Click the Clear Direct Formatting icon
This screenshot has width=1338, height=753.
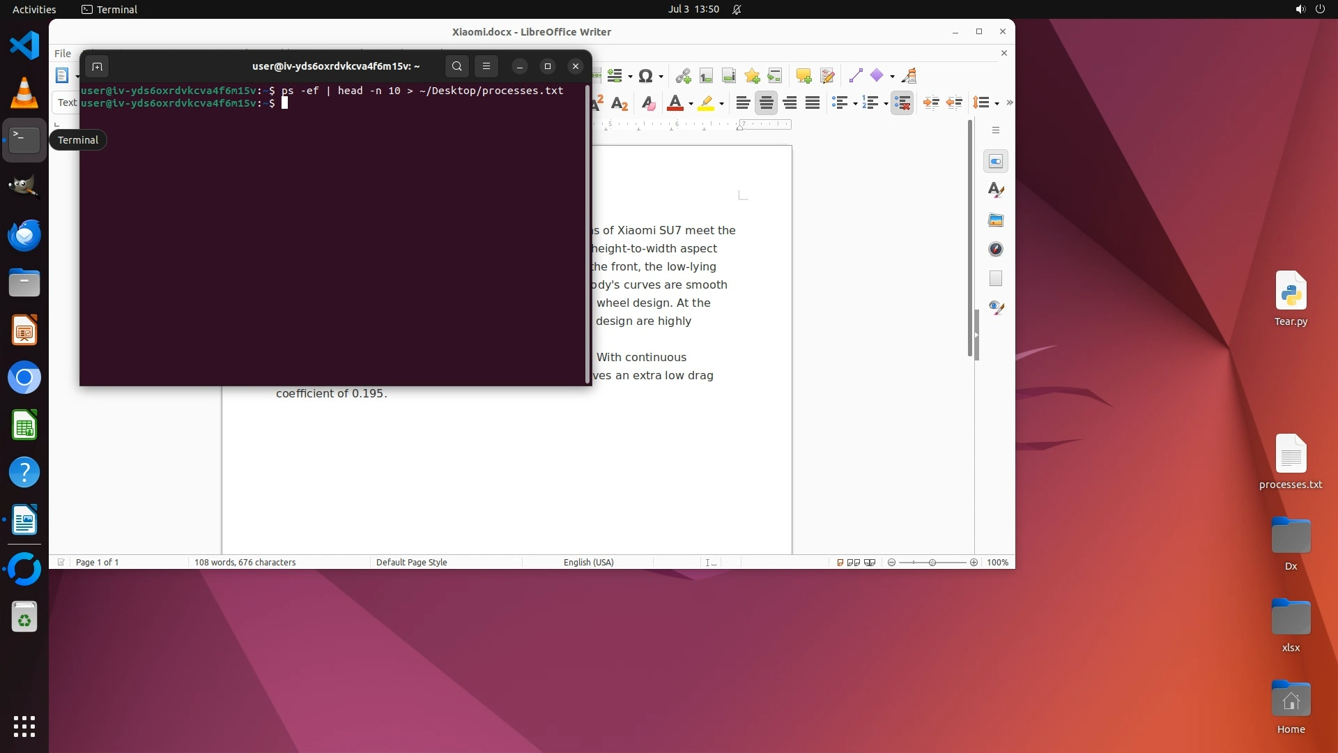(x=648, y=103)
